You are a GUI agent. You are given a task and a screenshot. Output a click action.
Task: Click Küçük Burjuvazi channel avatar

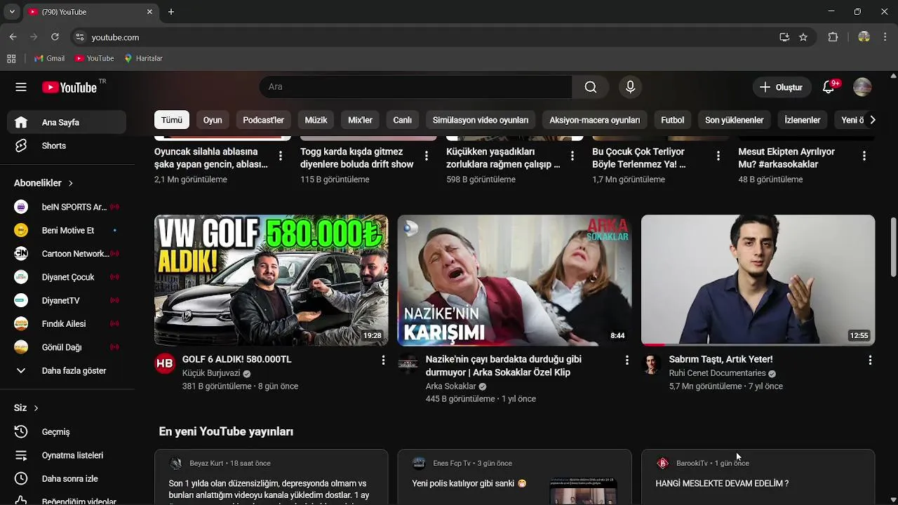pyautogui.click(x=164, y=363)
